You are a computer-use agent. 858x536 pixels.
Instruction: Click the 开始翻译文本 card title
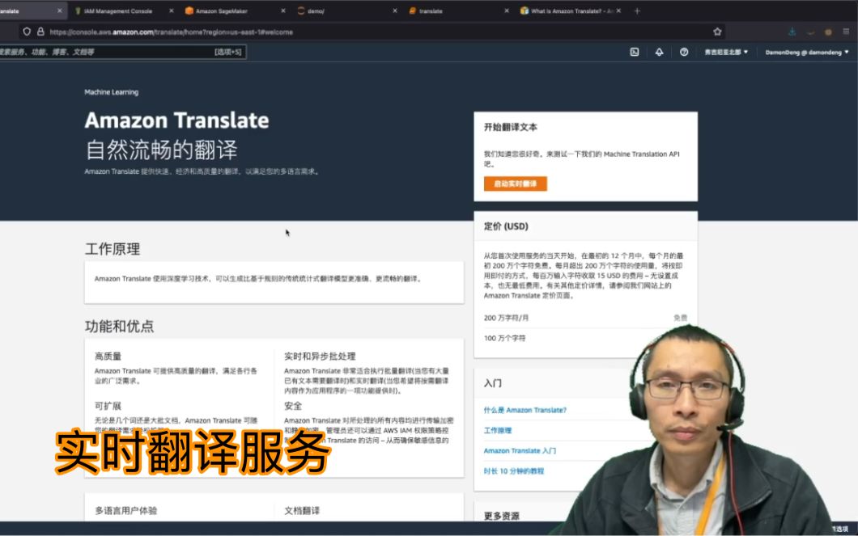(510, 127)
